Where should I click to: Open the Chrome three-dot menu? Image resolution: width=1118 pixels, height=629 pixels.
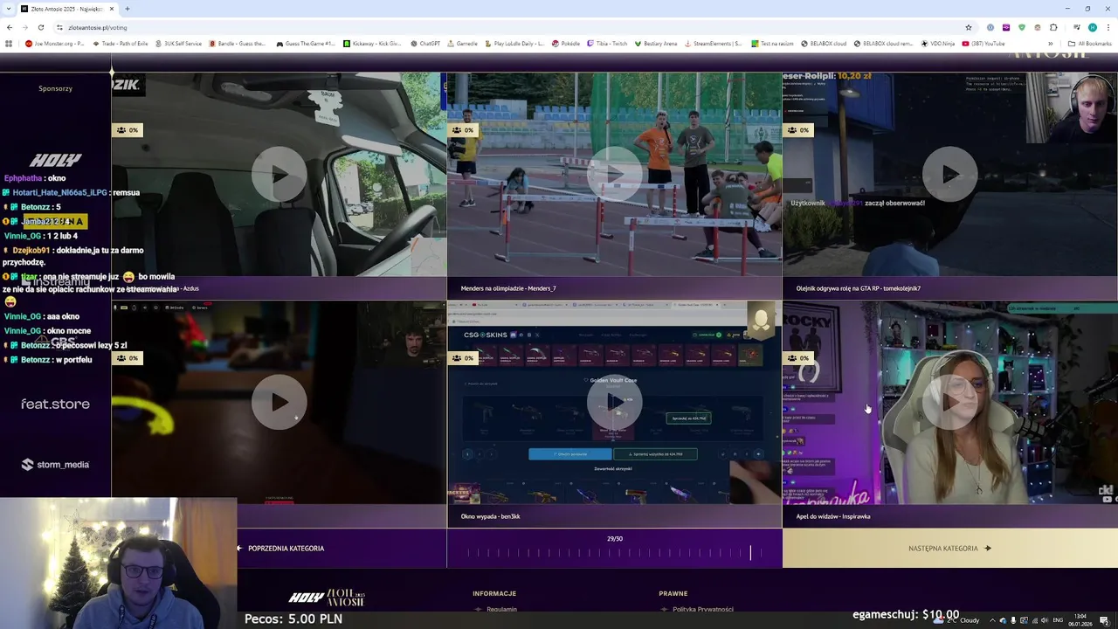click(x=1108, y=27)
